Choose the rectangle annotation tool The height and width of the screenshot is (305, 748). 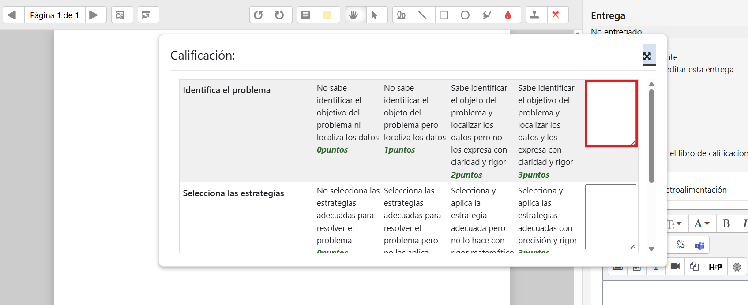click(444, 15)
